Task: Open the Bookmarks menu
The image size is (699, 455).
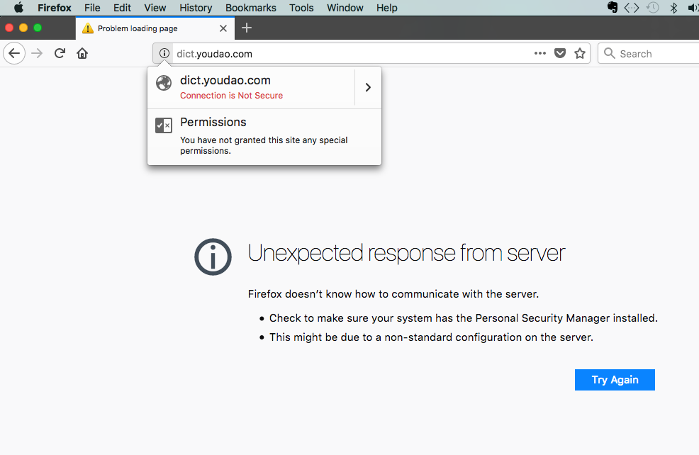Action: tap(250, 8)
